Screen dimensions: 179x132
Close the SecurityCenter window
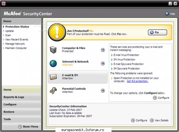175,4
